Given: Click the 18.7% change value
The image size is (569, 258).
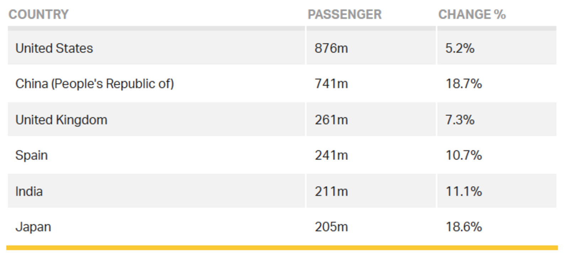Looking at the screenshot, I should (464, 84).
